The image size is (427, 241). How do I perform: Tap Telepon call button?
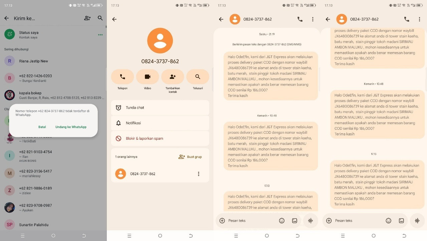point(123,77)
